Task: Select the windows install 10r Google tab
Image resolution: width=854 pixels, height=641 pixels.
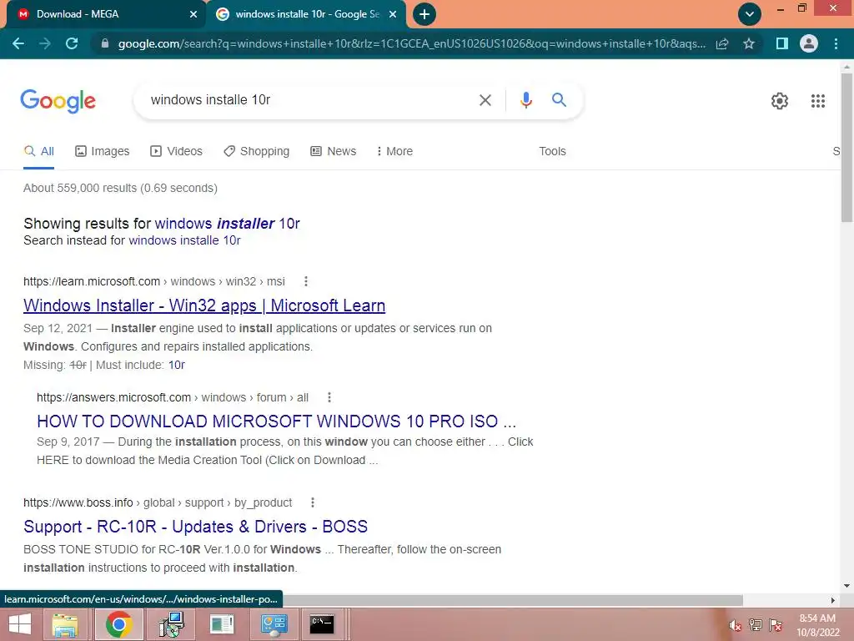Action: pyautogui.click(x=305, y=14)
